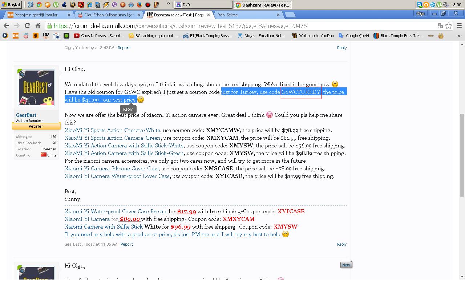The image size is (465, 301).
Task: Open signature Xiaomi Yi Camera link
Action: 87,219
